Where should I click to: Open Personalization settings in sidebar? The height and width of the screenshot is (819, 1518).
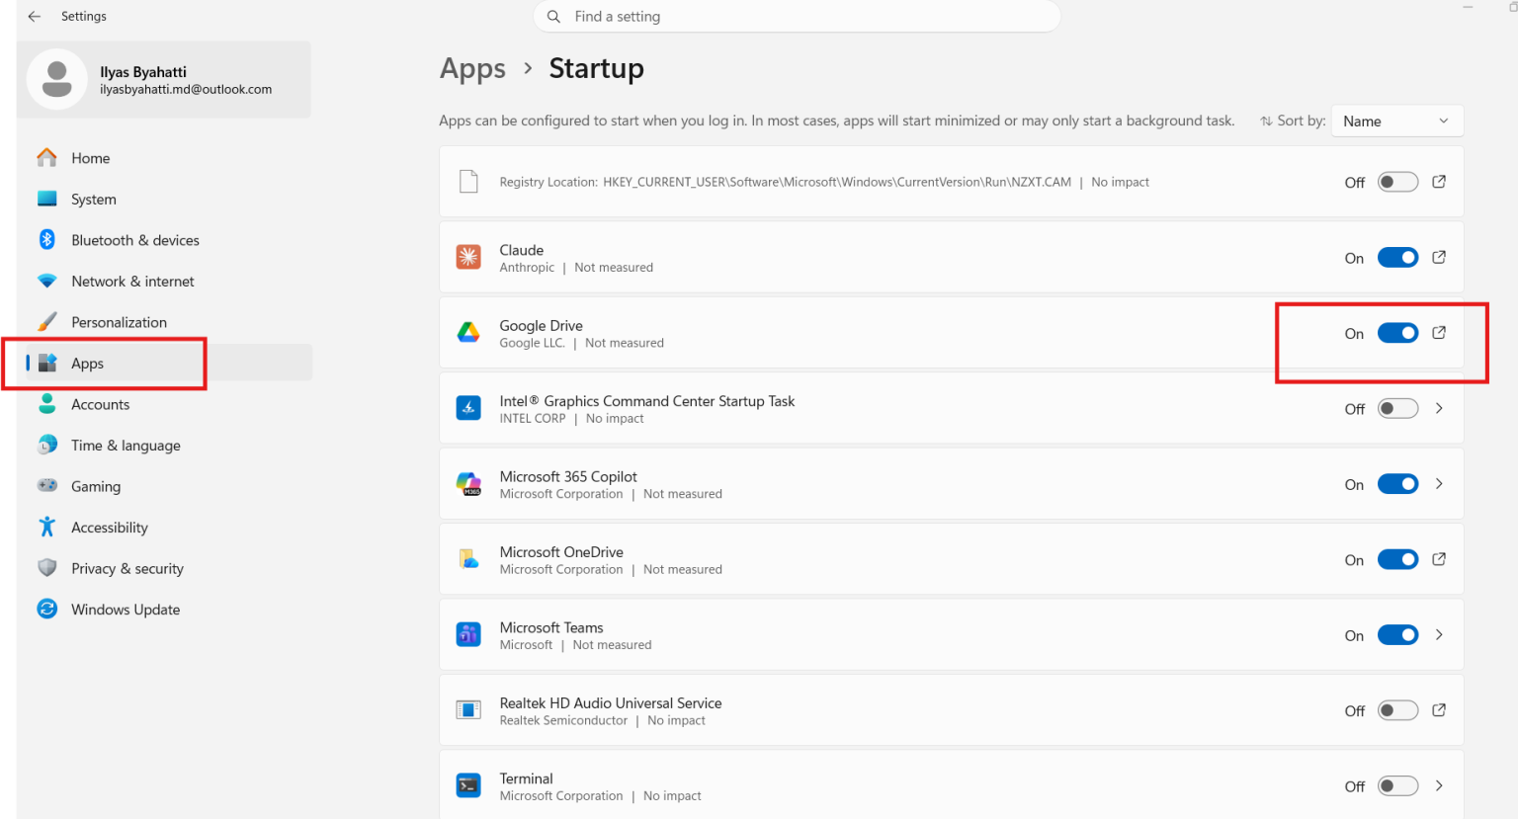point(164,322)
